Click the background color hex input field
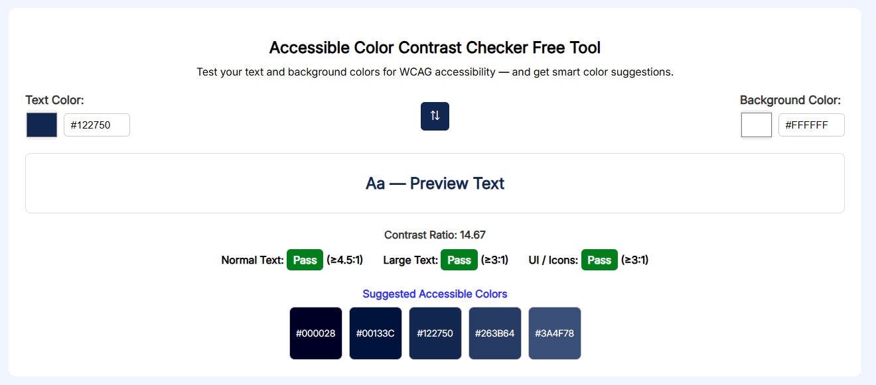Screen dimensions: 876x385 [x=811, y=125]
